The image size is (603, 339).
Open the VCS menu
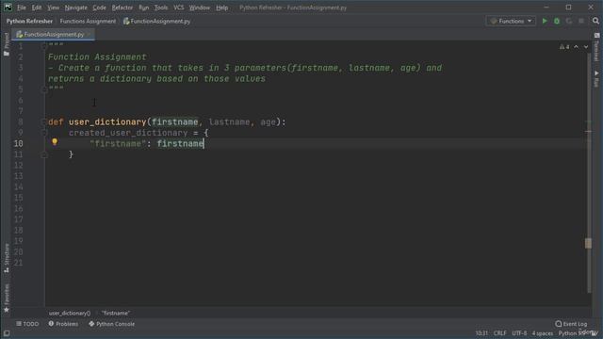[178, 8]
